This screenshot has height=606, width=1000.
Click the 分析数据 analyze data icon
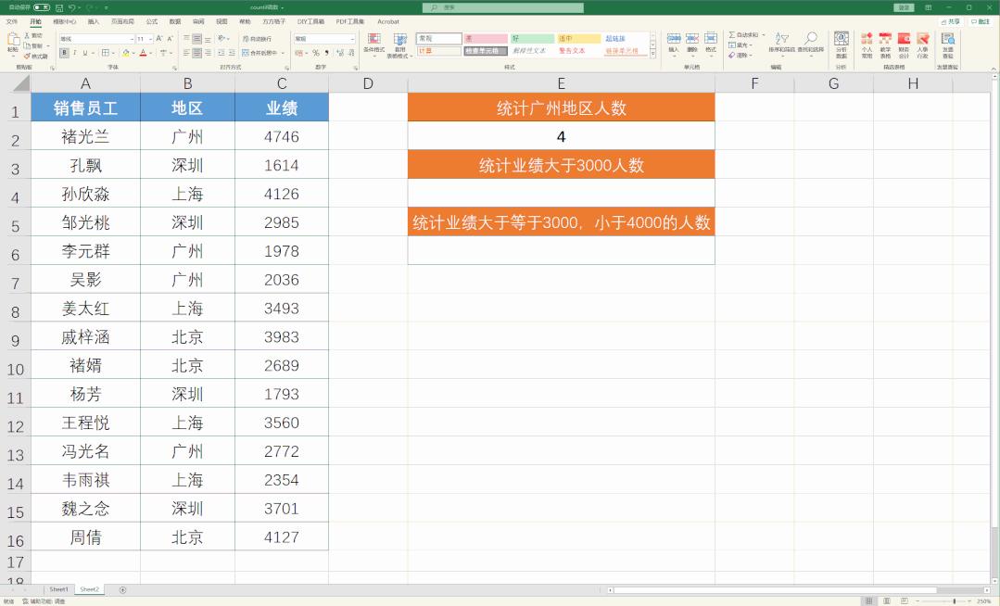841,41
